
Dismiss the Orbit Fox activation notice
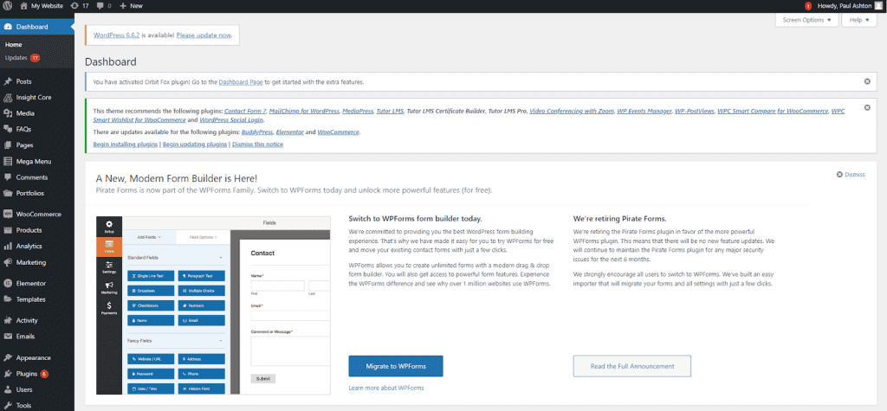click(867, 81)
